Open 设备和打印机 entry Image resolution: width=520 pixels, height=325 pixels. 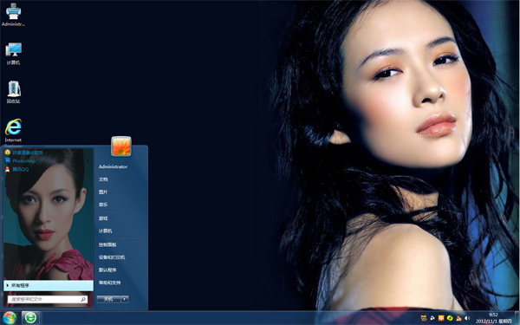(x=112, y=257)
